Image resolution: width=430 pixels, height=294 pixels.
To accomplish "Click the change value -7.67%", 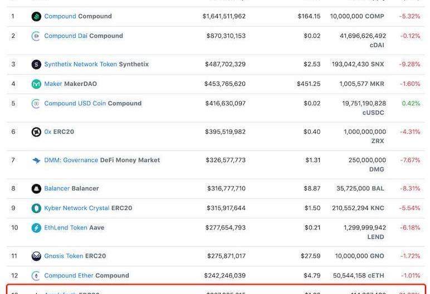I will tap(410, 160).
